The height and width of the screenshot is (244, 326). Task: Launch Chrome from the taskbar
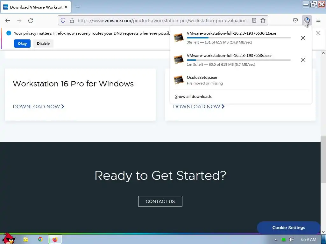coord(40,240)
